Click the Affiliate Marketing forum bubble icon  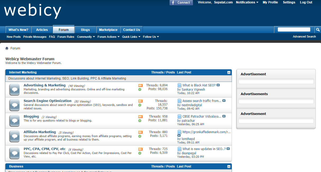[14, 136]
